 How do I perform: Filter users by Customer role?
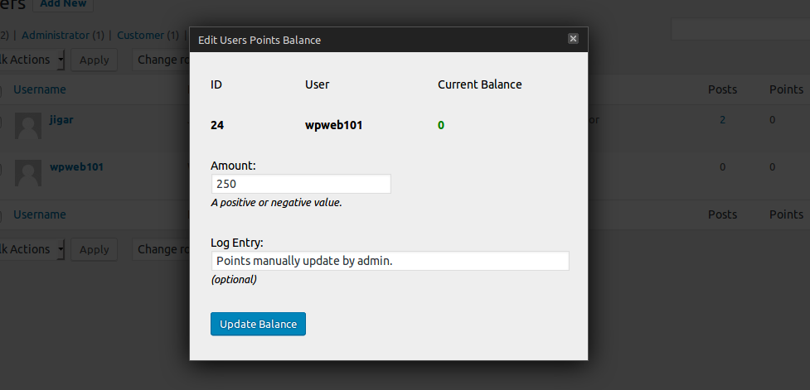tap(141, 36)
